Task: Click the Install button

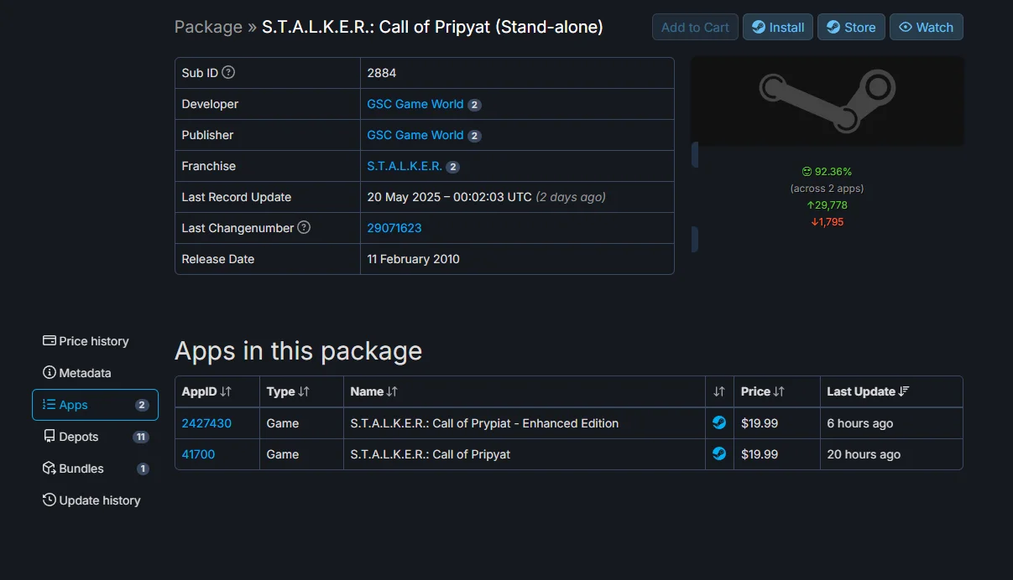Action: tap(778, 27)
